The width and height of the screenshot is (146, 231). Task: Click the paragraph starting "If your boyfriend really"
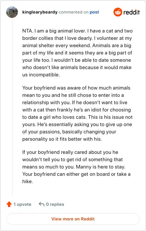(x=76, y=167)
